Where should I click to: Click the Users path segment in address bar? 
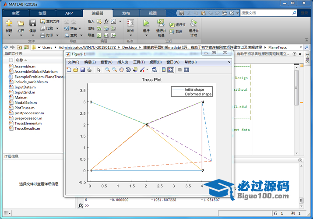(47, 47)
